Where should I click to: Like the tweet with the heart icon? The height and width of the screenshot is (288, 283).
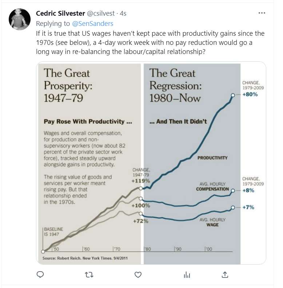138,275
